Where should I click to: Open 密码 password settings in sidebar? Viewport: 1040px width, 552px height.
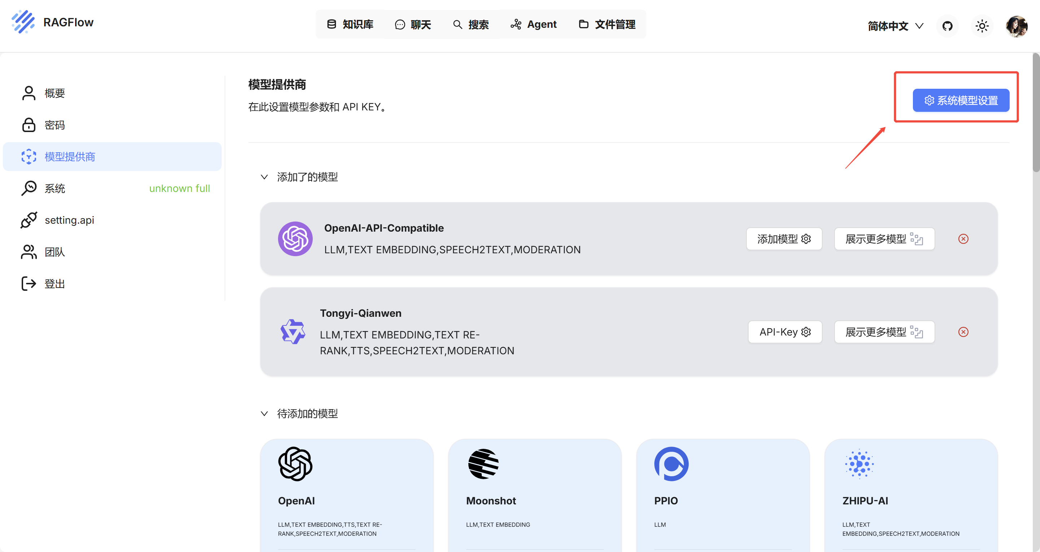pos(112,125)
